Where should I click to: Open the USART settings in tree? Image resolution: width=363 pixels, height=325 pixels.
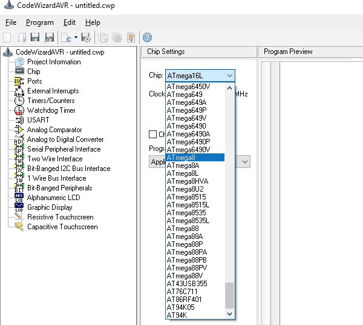coord(38,120)
